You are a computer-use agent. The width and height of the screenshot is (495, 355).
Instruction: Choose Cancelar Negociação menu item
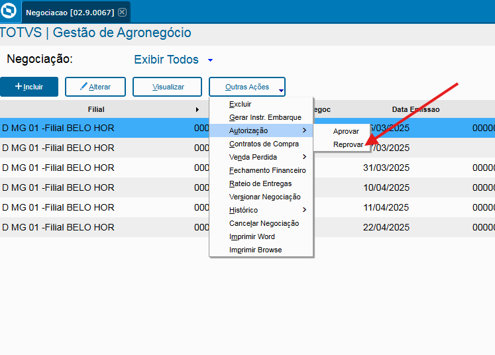click(261, 223)
